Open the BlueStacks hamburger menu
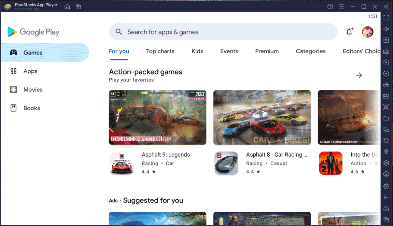 (x=341, y=6)
